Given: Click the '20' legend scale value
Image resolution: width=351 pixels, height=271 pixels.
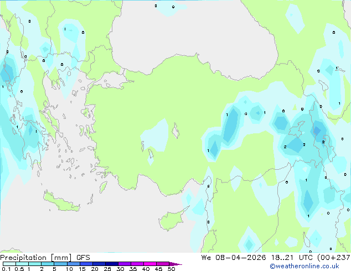Looking at the screenshot, I should click(95, 269).
